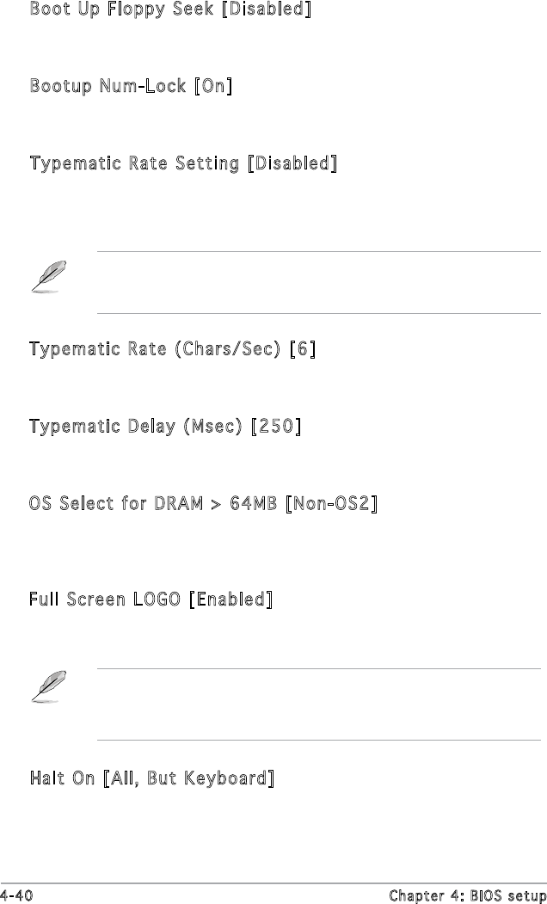Select the Bootup Num-Lock heading
The width and height of the screenshot is (547, 904).
(108, 87)
